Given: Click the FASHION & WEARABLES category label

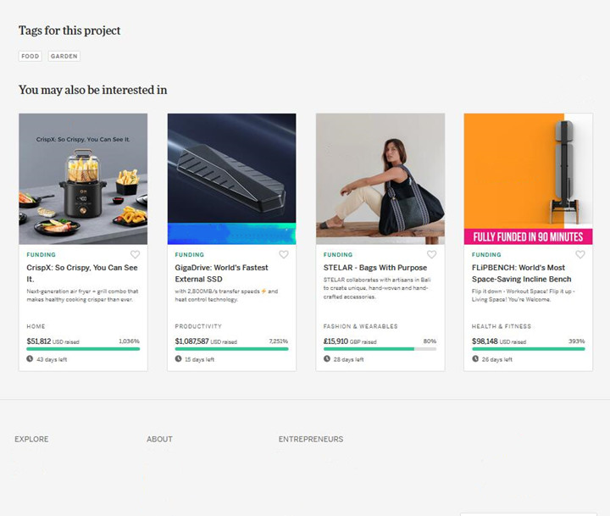Looking at the screenshot, I should point(360,326).
